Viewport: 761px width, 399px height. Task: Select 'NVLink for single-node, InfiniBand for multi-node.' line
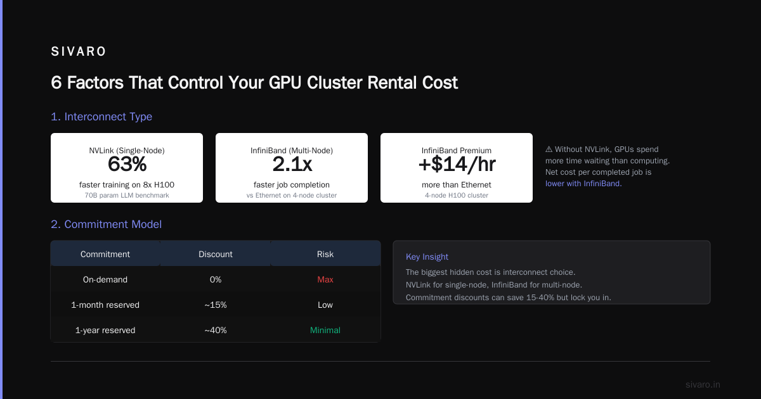click(494, 285)
